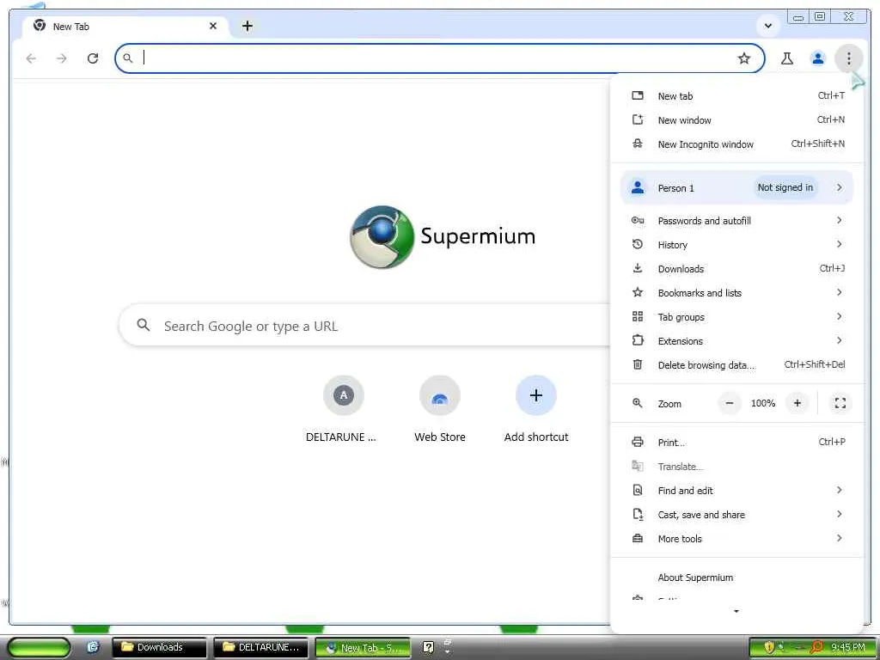
Task: Open About Supermium
Action: pyautogui.click(x=737, y=577)
